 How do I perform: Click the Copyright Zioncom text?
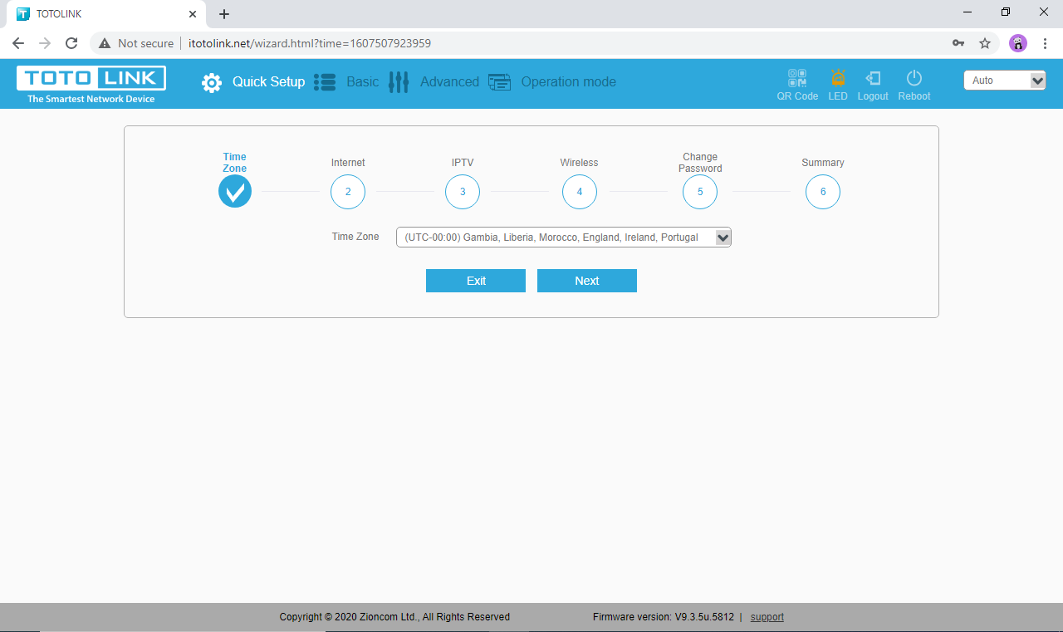pyautogui.click(x=394, y=617)
